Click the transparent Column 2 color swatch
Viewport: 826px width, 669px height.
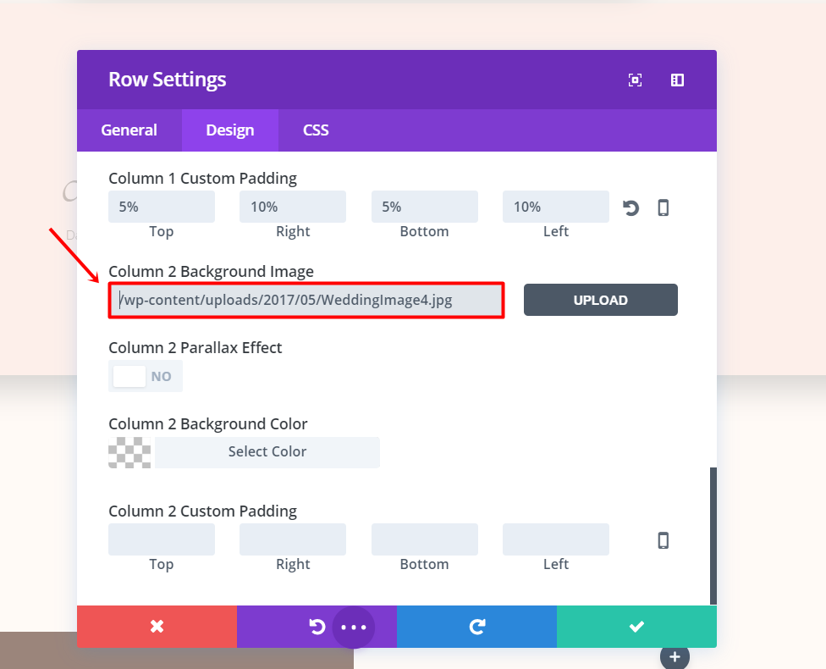[x=129, y=452]
